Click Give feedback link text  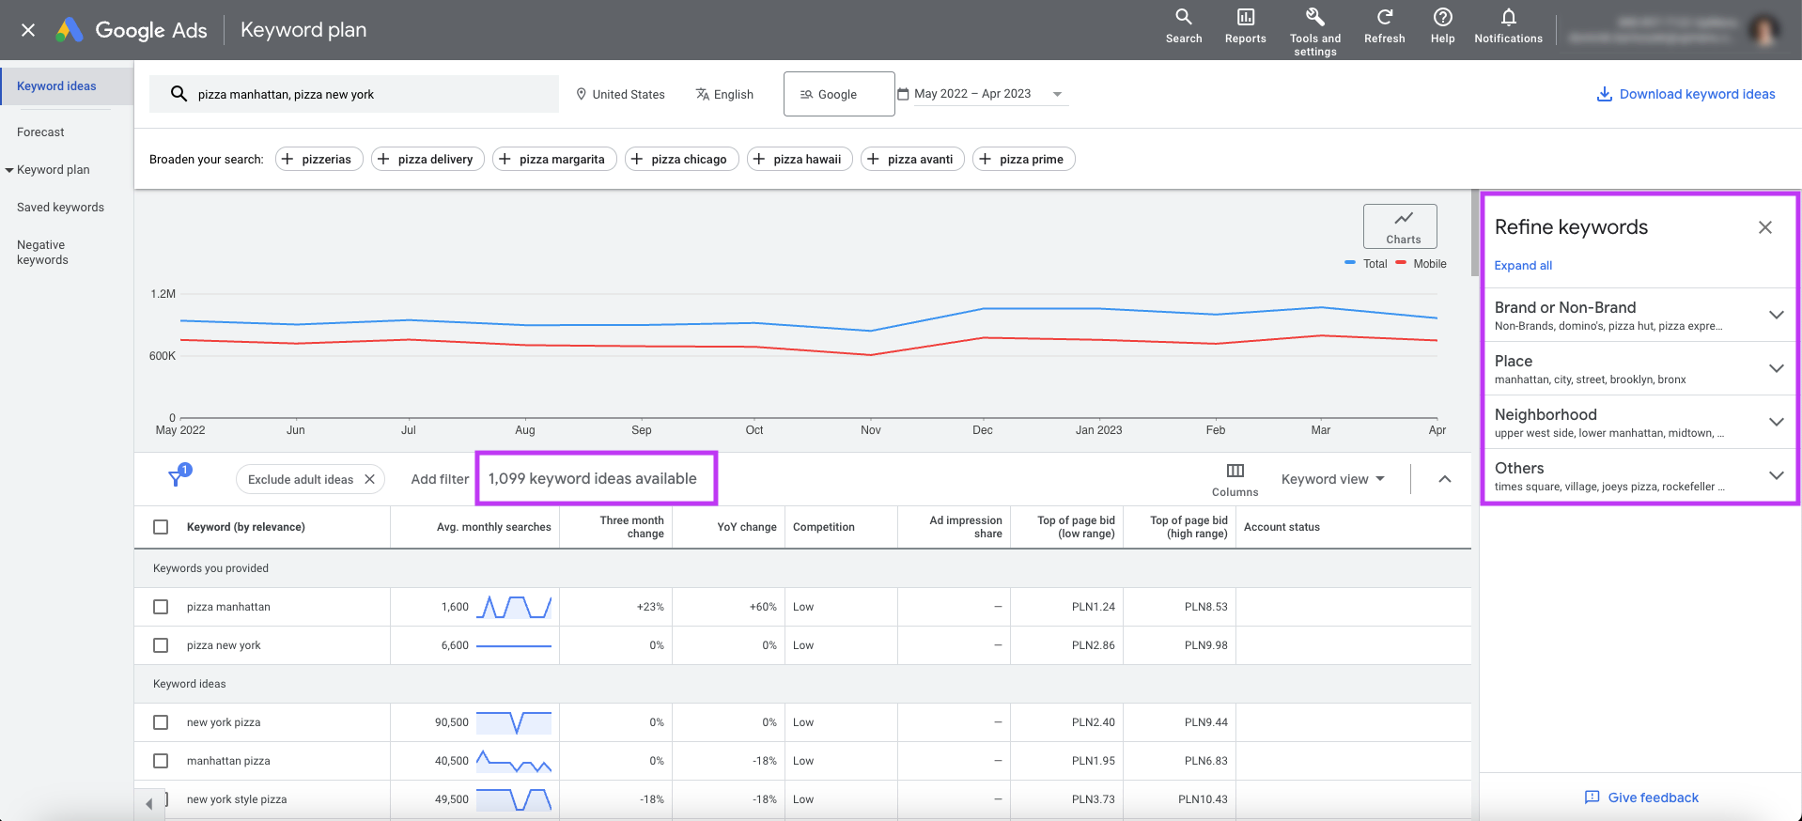1654,798
